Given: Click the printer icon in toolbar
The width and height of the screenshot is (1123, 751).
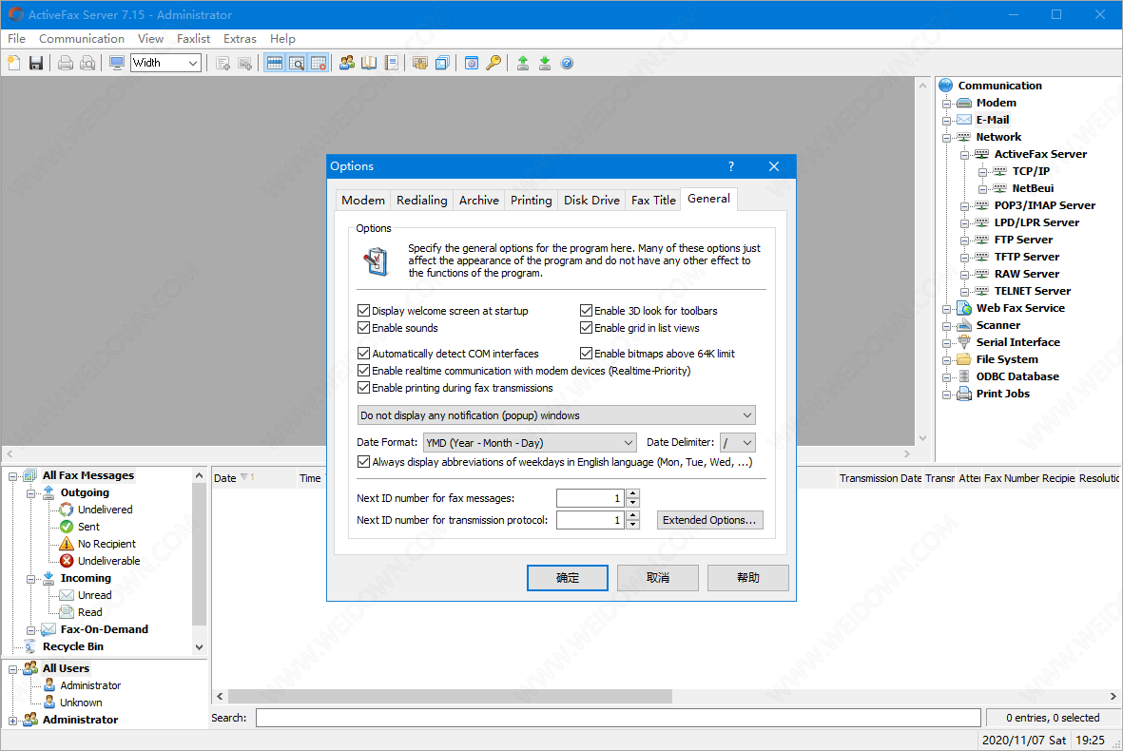Looking at the screenshot, I should pyautogui.click(x=66, y=63).
